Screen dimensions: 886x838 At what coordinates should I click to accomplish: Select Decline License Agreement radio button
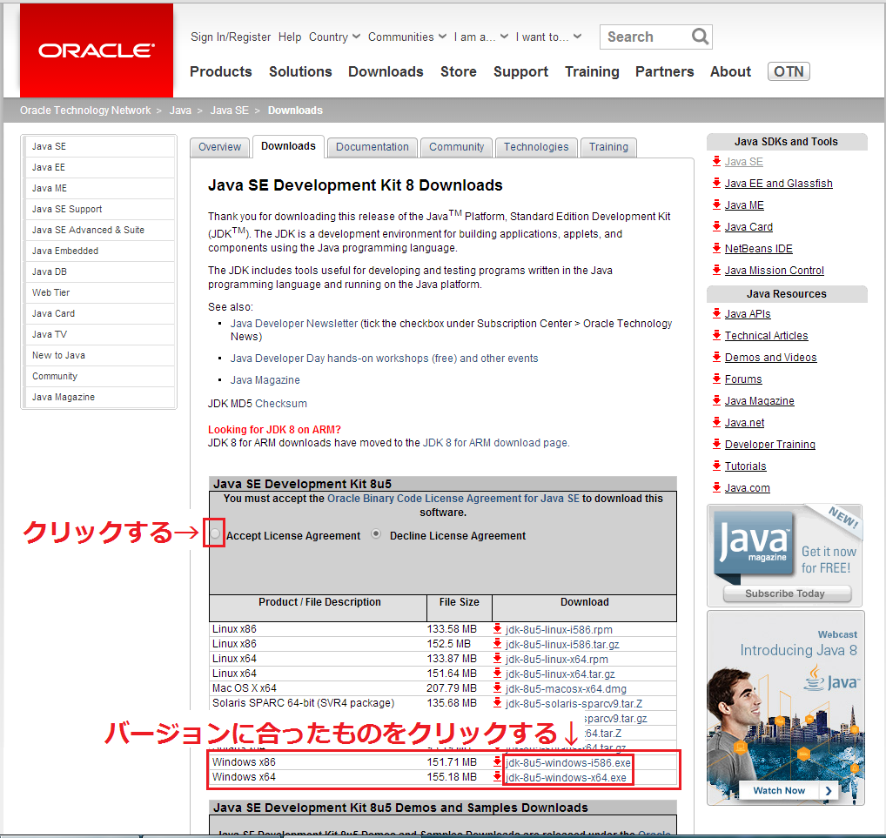coord(376,533)
